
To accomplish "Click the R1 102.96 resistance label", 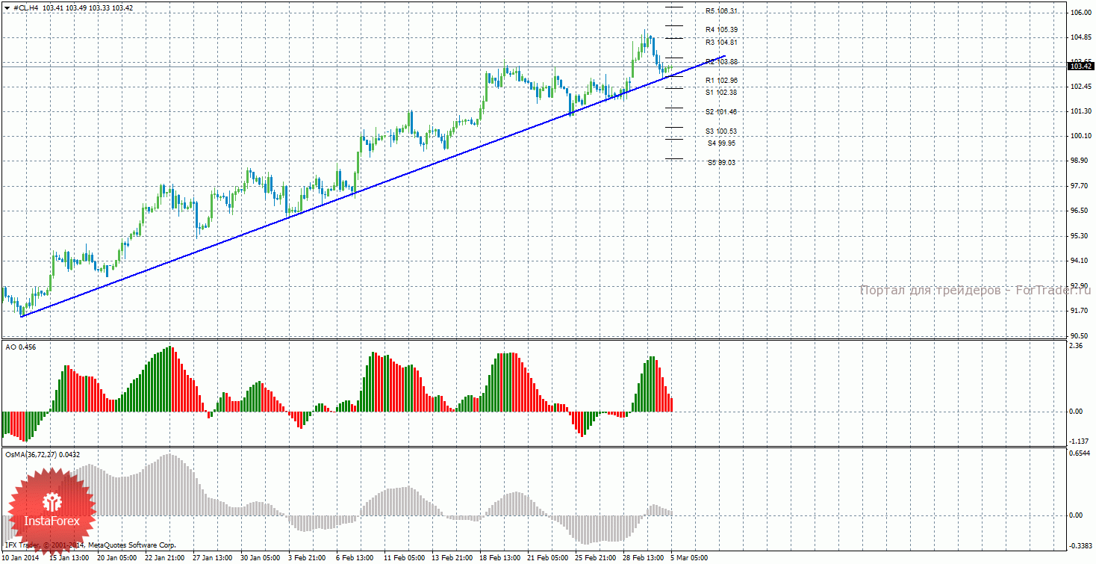I will 721,80.
